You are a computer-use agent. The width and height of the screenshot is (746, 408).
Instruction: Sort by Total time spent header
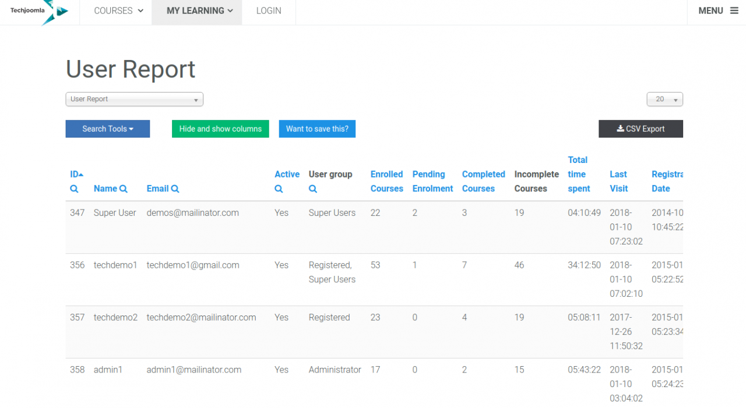pos(578,174)
